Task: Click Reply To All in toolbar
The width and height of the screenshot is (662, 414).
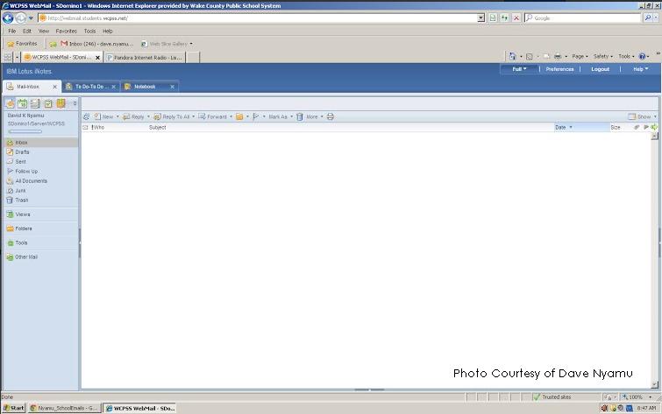Action: click(x=172, y=116)
